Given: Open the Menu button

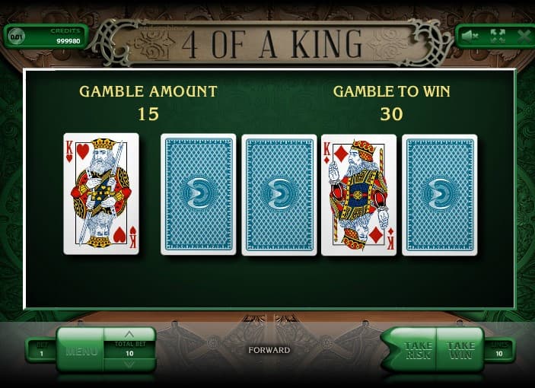Looking at the screenshot, I should click(x=81, y=350).
